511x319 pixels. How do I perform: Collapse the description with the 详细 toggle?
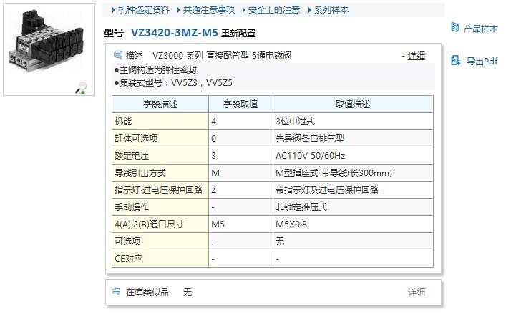pos(416,56)
